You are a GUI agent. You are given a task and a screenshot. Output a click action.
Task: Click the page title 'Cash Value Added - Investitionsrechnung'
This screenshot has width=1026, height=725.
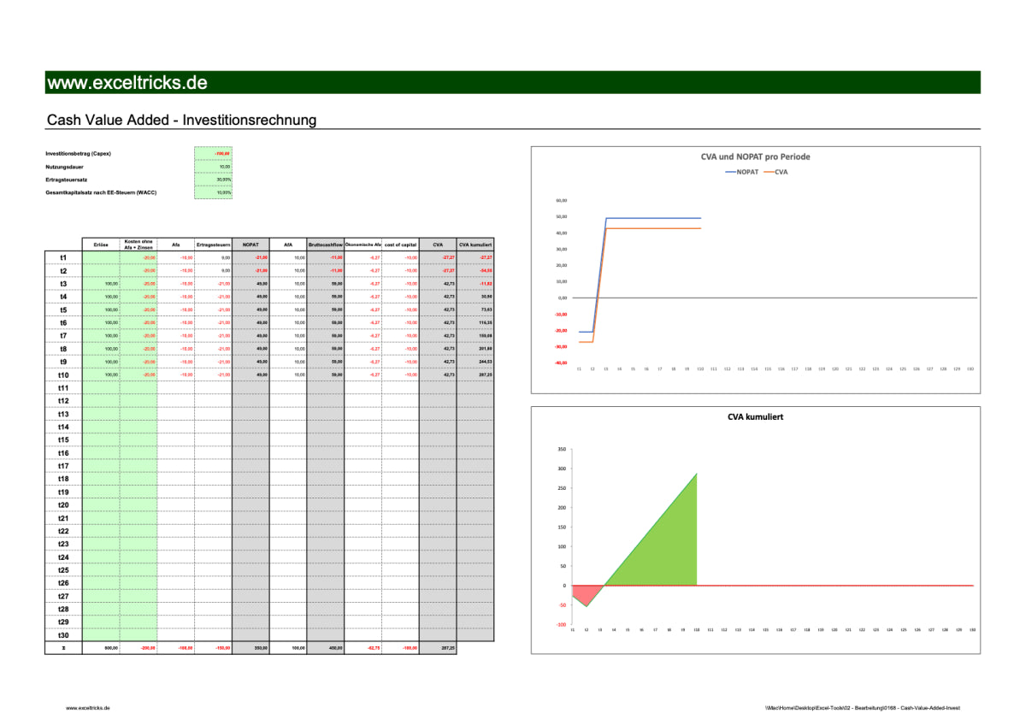(181, 120)
